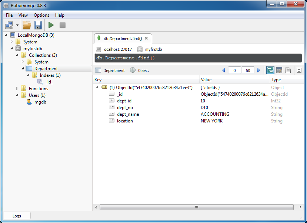
Task: Click the Connect to server toolbar icon
Action: (9, 25)
